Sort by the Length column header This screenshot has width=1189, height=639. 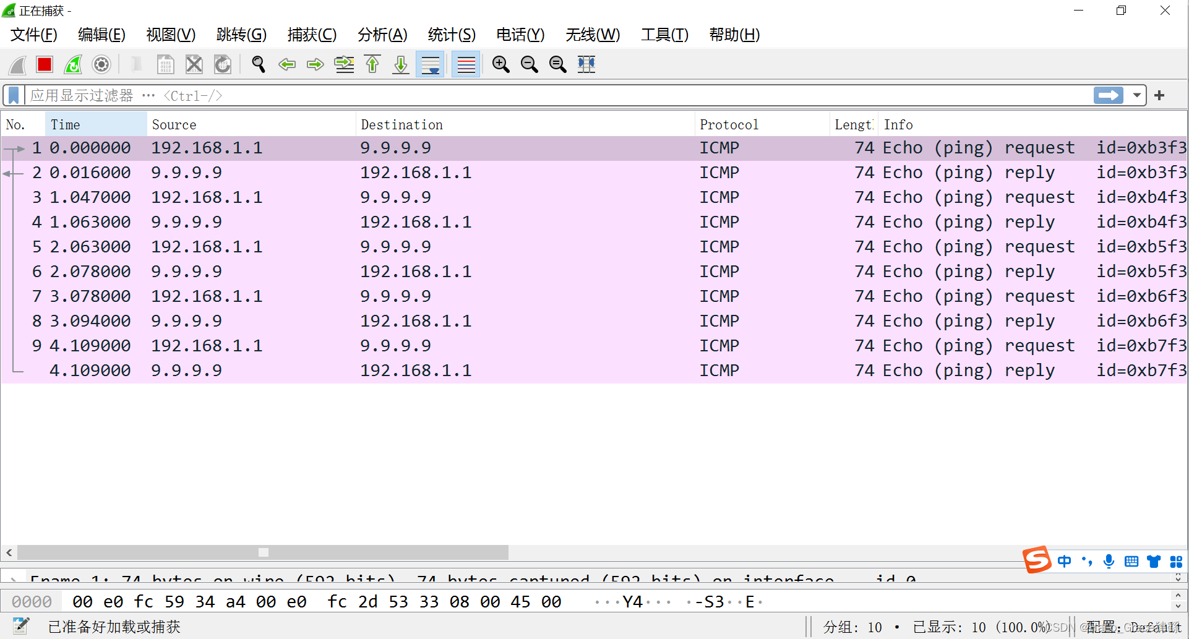(x=854, y=124)
